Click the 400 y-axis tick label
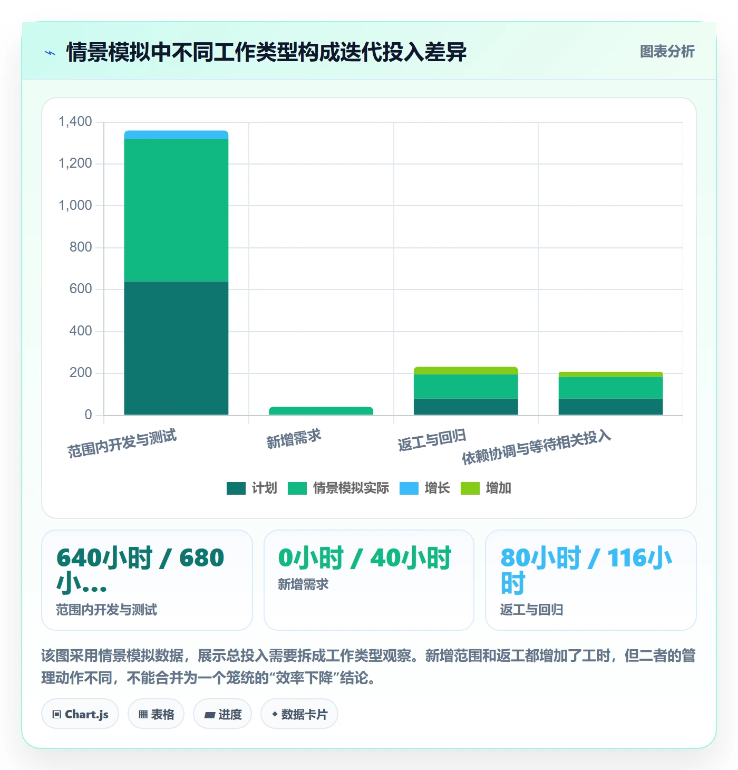This screenshot has width=738, height=770. (x=81, y=331)
